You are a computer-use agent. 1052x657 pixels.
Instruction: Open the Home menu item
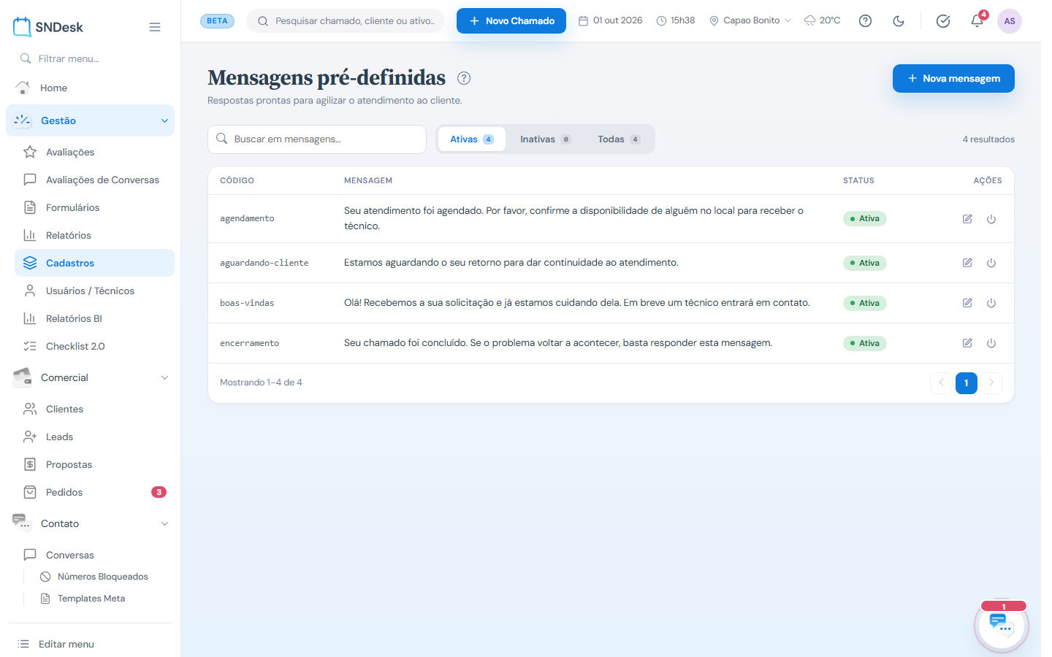90,88
